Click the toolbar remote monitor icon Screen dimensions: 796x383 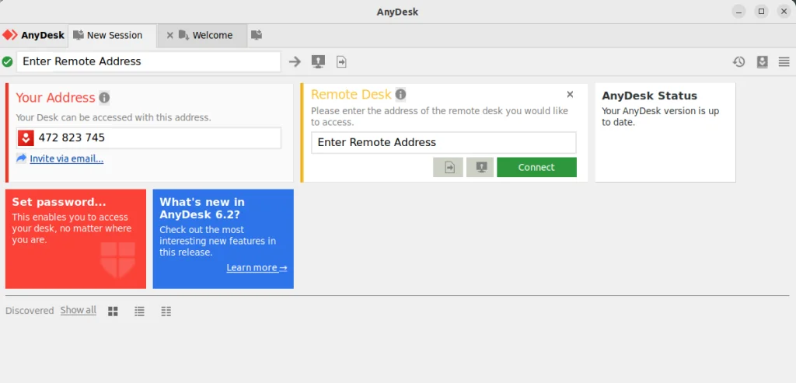318,62
